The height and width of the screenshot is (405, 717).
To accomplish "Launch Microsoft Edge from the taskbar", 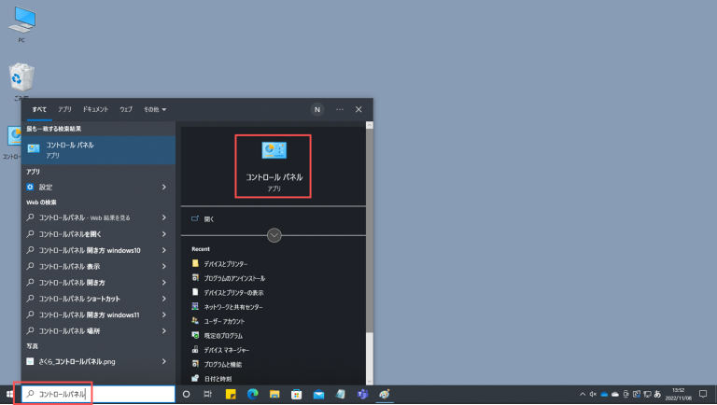I will click(x=252, y=394).
